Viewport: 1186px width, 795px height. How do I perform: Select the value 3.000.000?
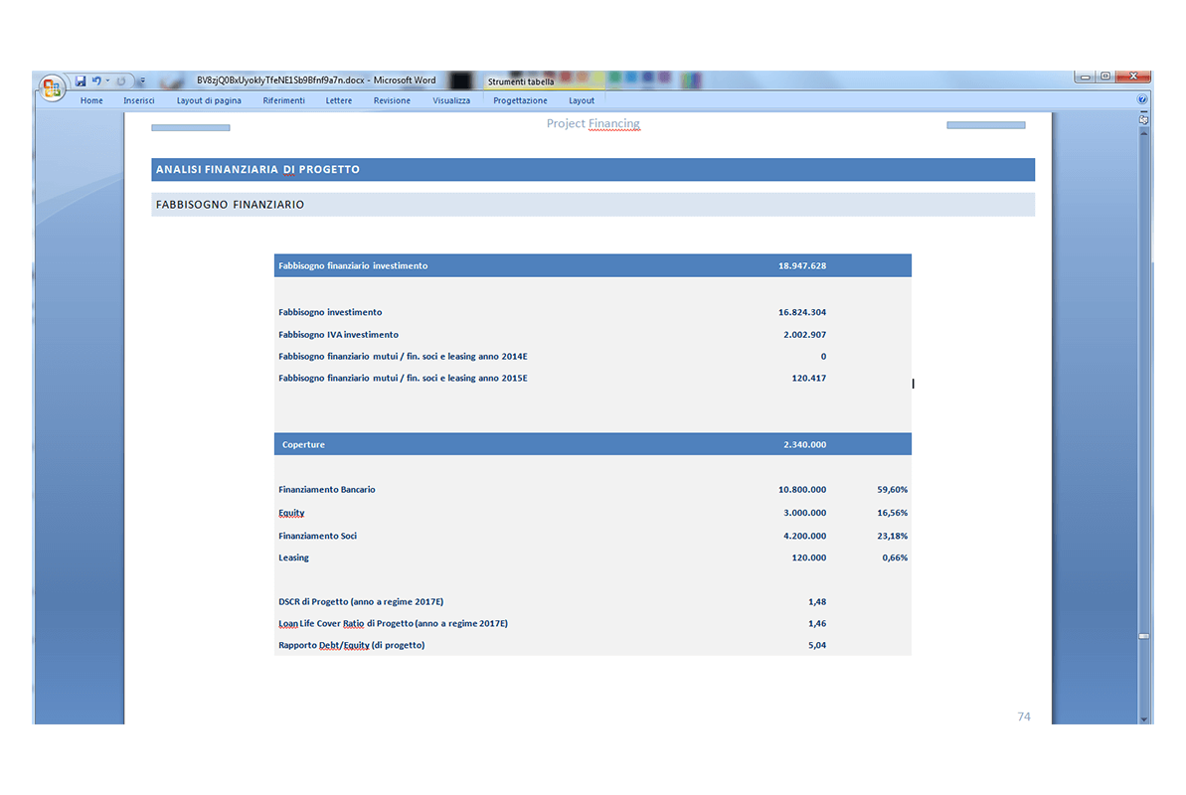[x=805, y=513]
